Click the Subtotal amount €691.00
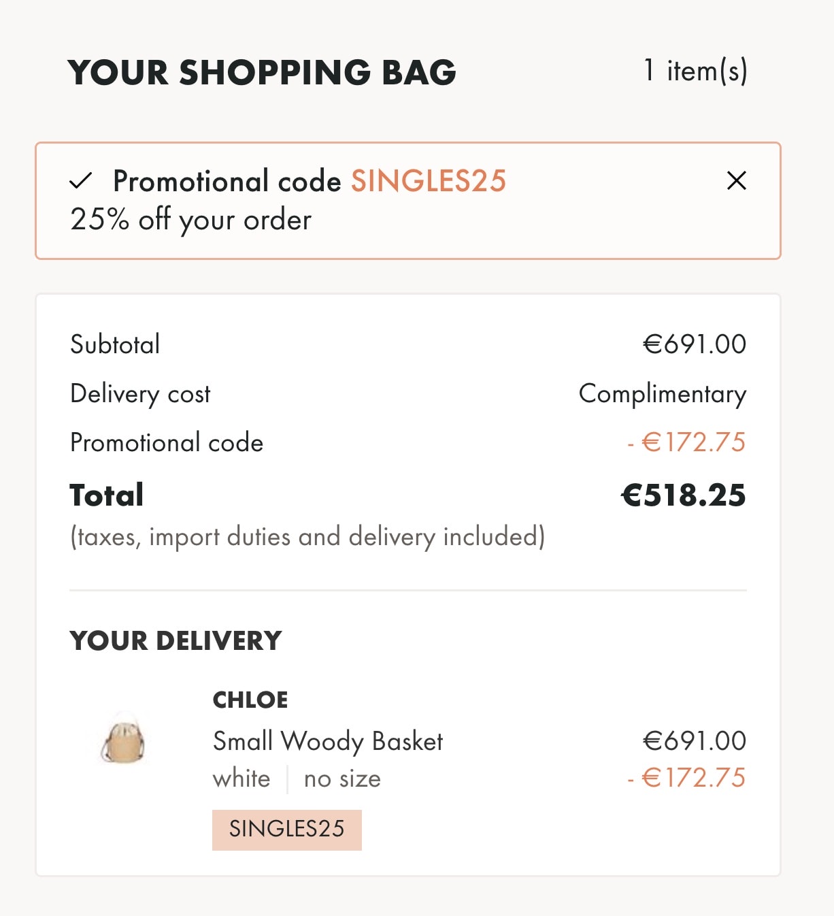 (694, 344)
